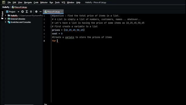The height and width of the screenshot is (105, 186).
Task: Click the Scratches and Consoles icon
Action: [9, 22]
